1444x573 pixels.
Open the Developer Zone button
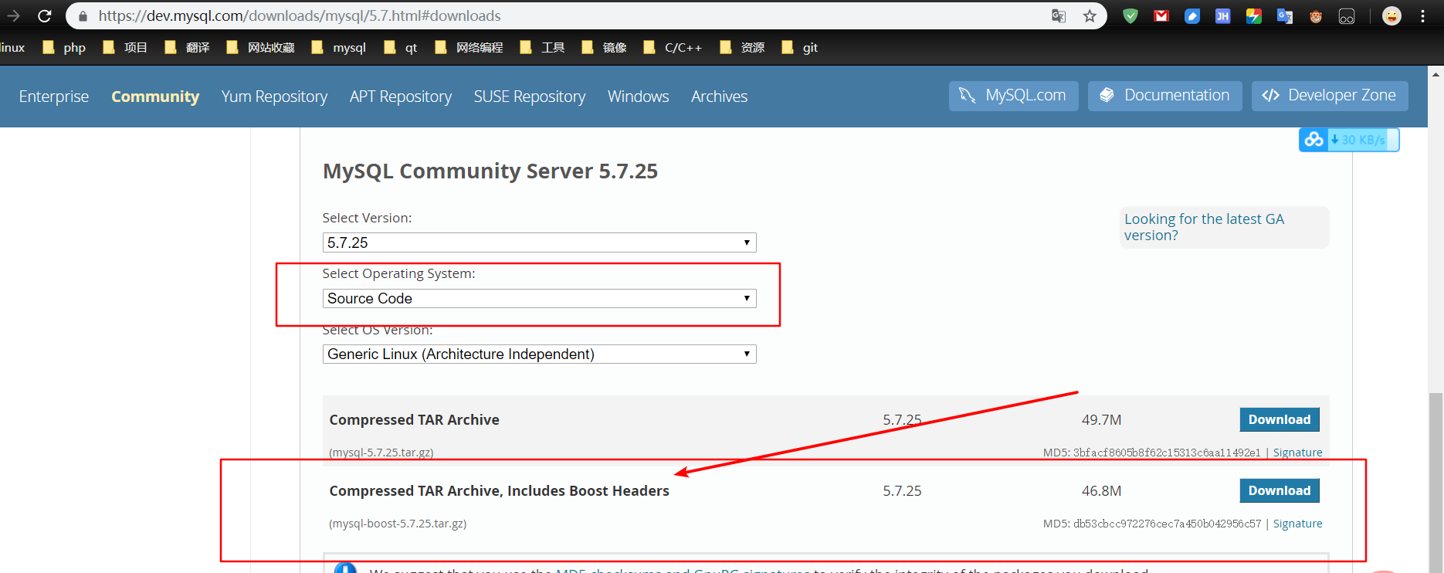point(1330,96)
